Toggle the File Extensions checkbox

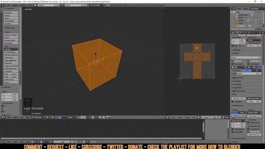click(x=248, y=61)
